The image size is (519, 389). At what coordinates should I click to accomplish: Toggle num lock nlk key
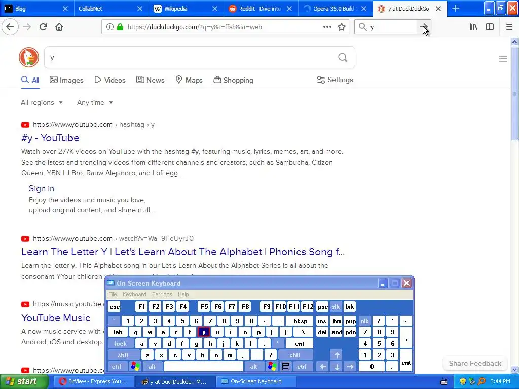365,321
